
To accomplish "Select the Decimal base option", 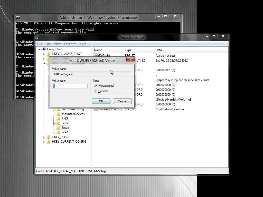I will [x=96, y=91].
